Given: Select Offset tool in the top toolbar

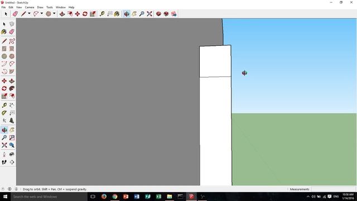Looking at the screenshot, I should pyautogui.click(x=70, y=14).
